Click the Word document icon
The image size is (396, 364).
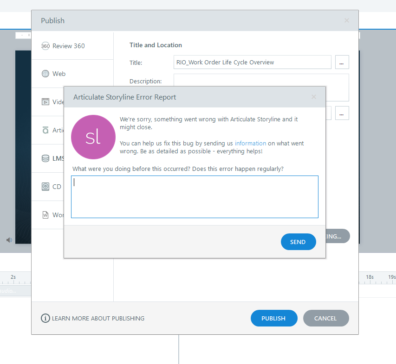click(45, 215)
